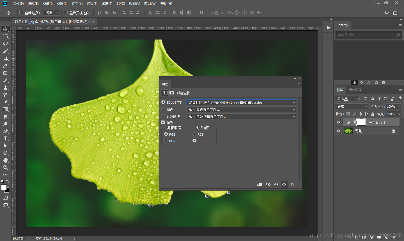Select the Zoom tool in toolbar
The image size is (404, 241).
pos(5,168)
